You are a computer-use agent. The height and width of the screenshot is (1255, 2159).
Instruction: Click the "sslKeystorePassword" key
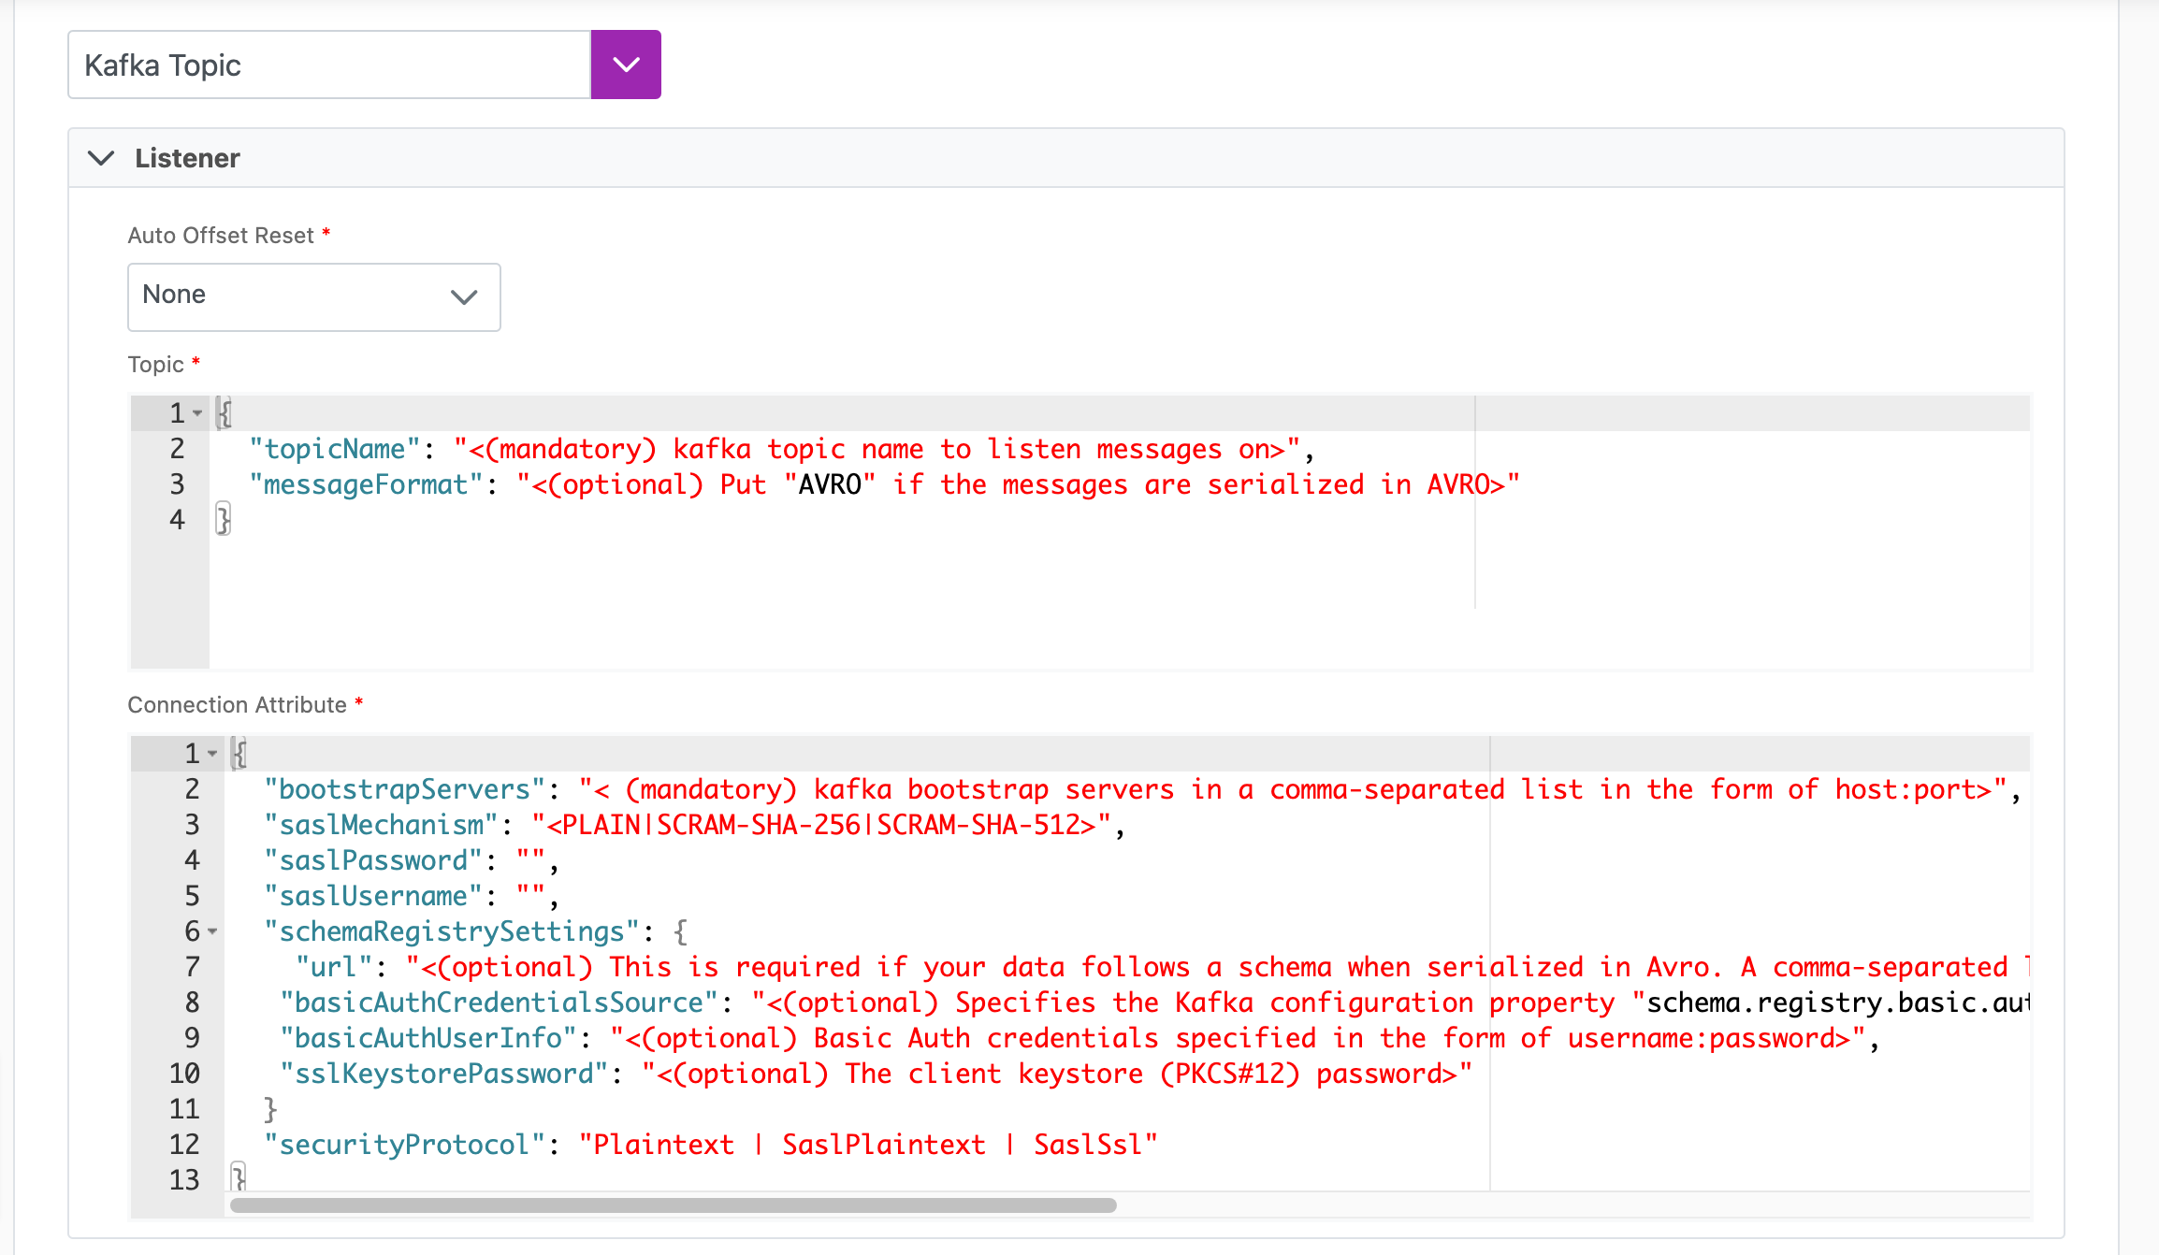click(444, 1074)
